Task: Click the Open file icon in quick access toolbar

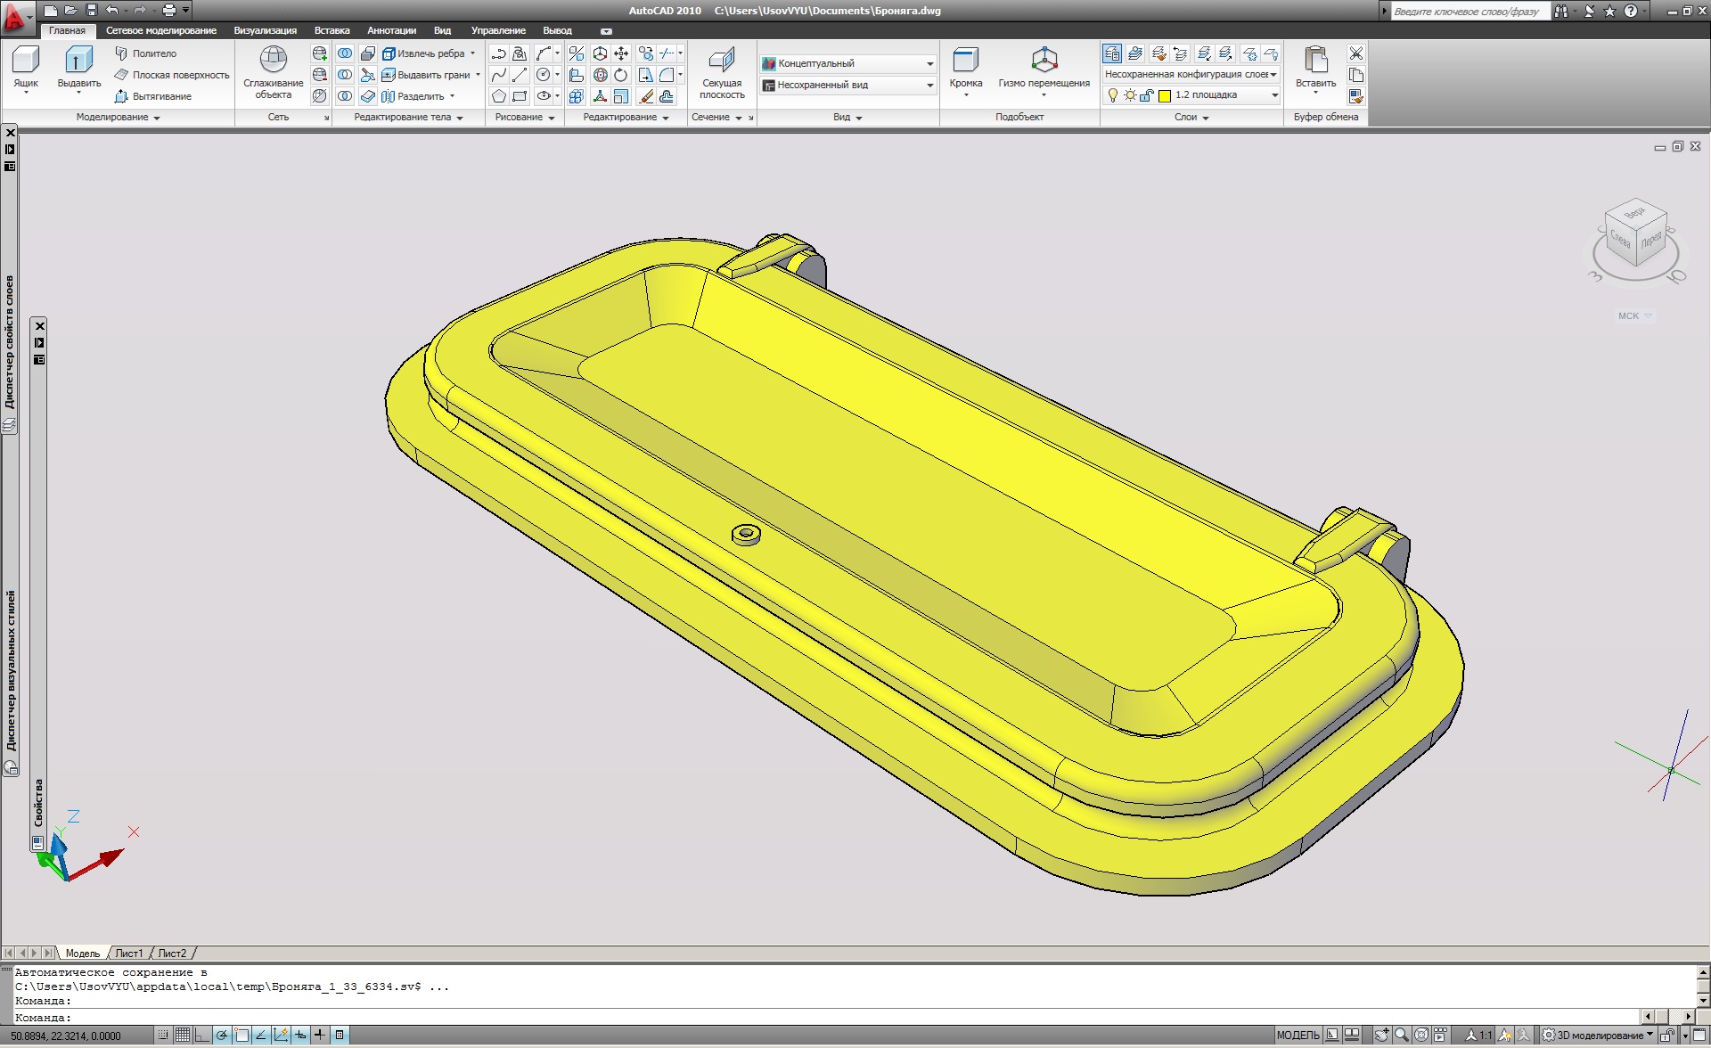Action: point(70,11)
